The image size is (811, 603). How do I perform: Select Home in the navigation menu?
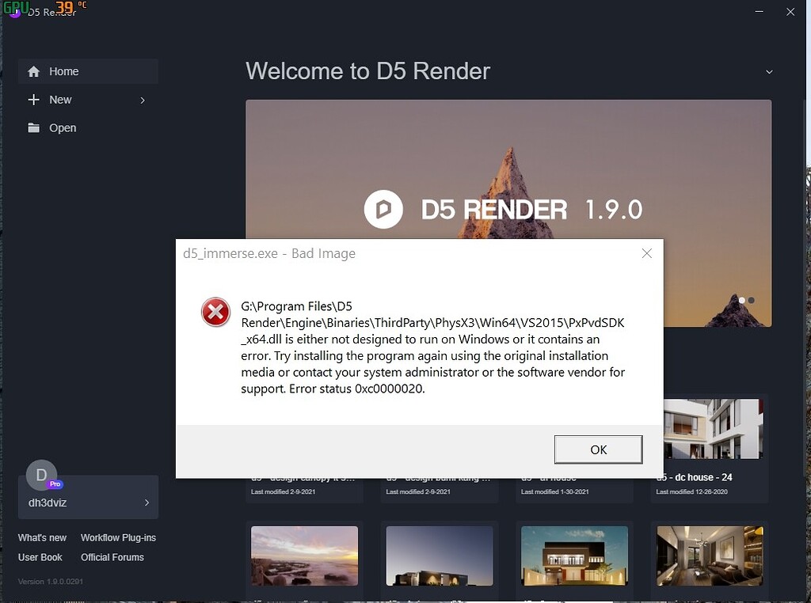pos(64,71)
